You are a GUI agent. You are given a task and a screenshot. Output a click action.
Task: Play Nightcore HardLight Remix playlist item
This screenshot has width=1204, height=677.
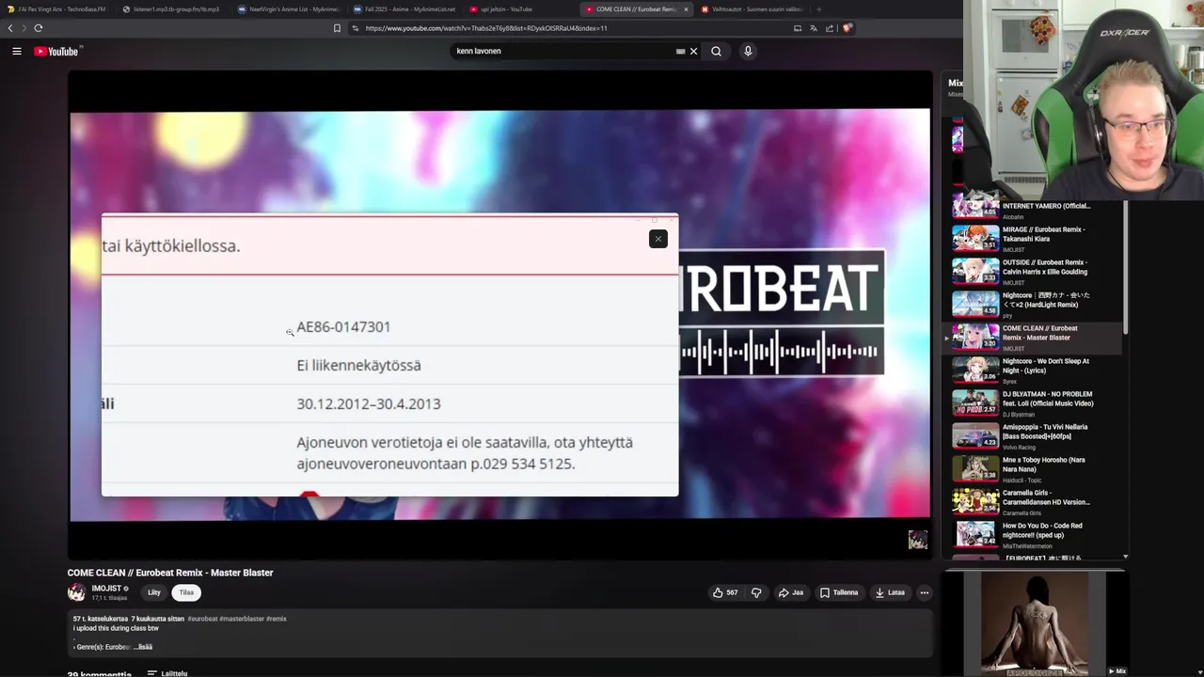(x=1035, y=304)
